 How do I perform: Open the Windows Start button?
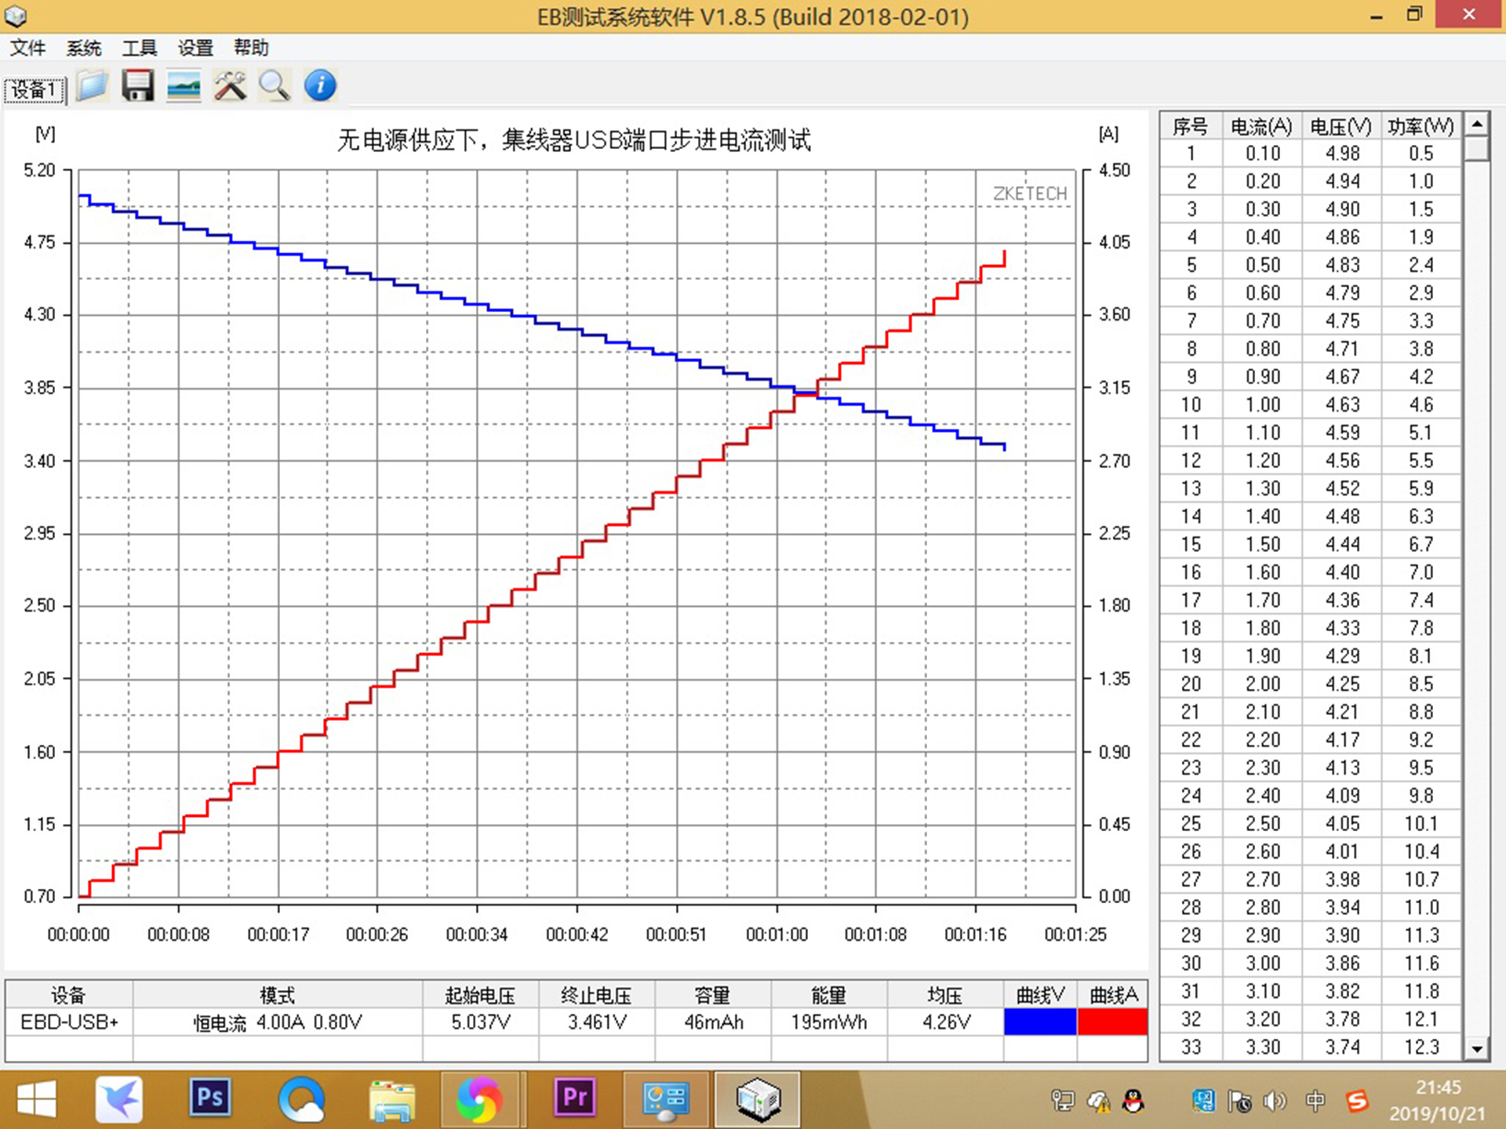(x=36, y=1098)
